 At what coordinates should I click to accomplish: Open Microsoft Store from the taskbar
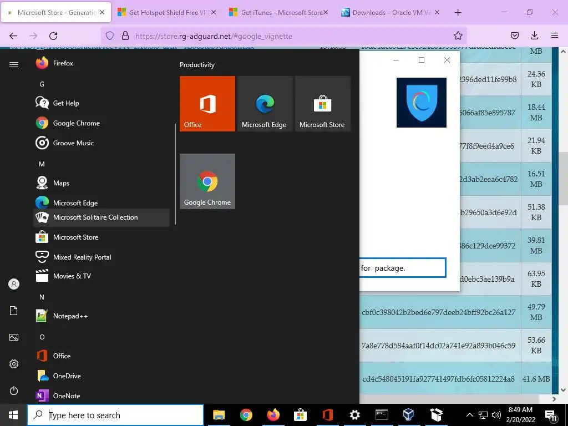[300, 415]
